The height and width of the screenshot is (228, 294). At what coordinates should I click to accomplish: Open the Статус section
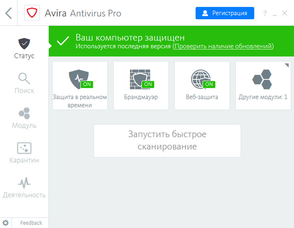pyautogui.click(x=24, y=49)
